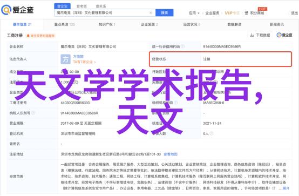299x196 pixels.
Task: Click the help icon next to 统一社会信用代码
Action: (x=182, y=46)
